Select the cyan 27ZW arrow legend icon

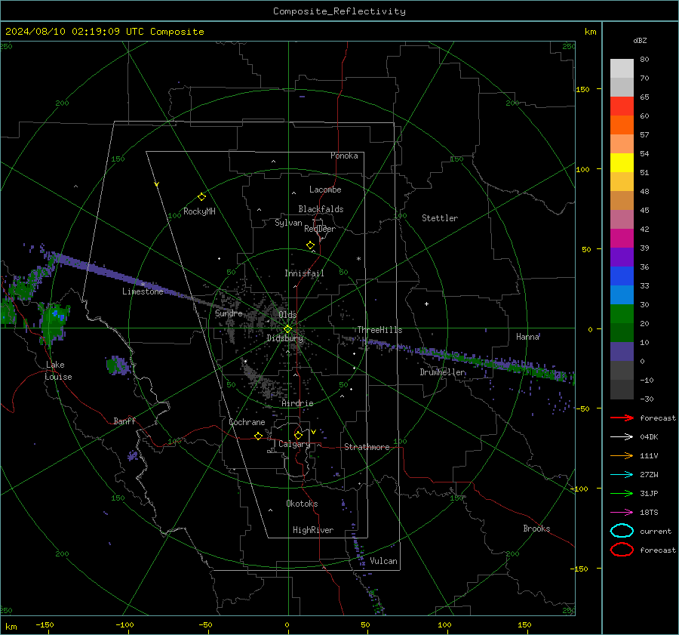[622, 475]
